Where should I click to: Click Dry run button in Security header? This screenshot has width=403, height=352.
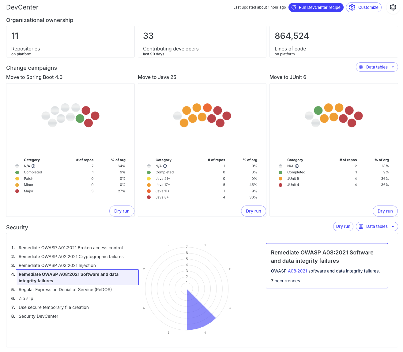(x=343, y=226)
